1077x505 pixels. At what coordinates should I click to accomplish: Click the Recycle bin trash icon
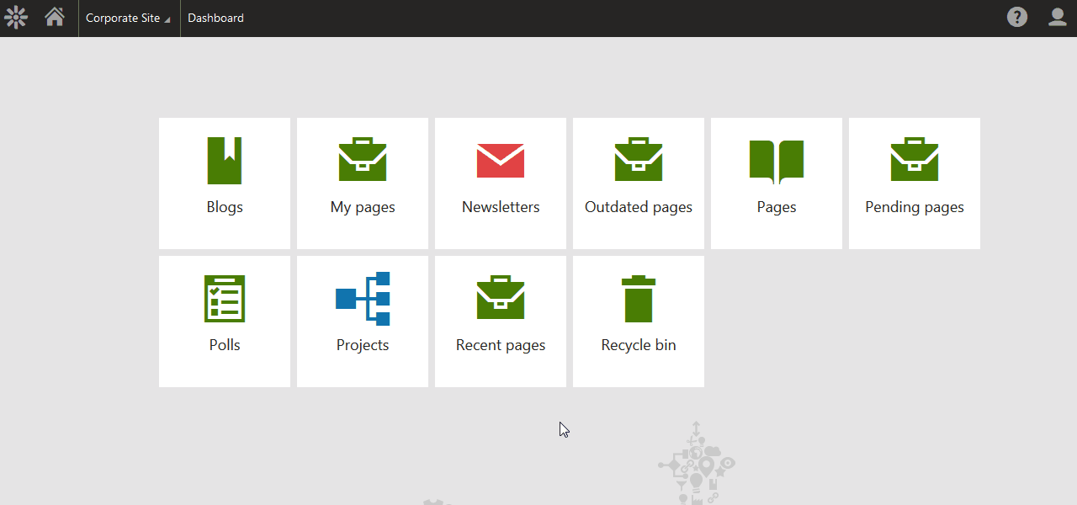coord(639,299)
